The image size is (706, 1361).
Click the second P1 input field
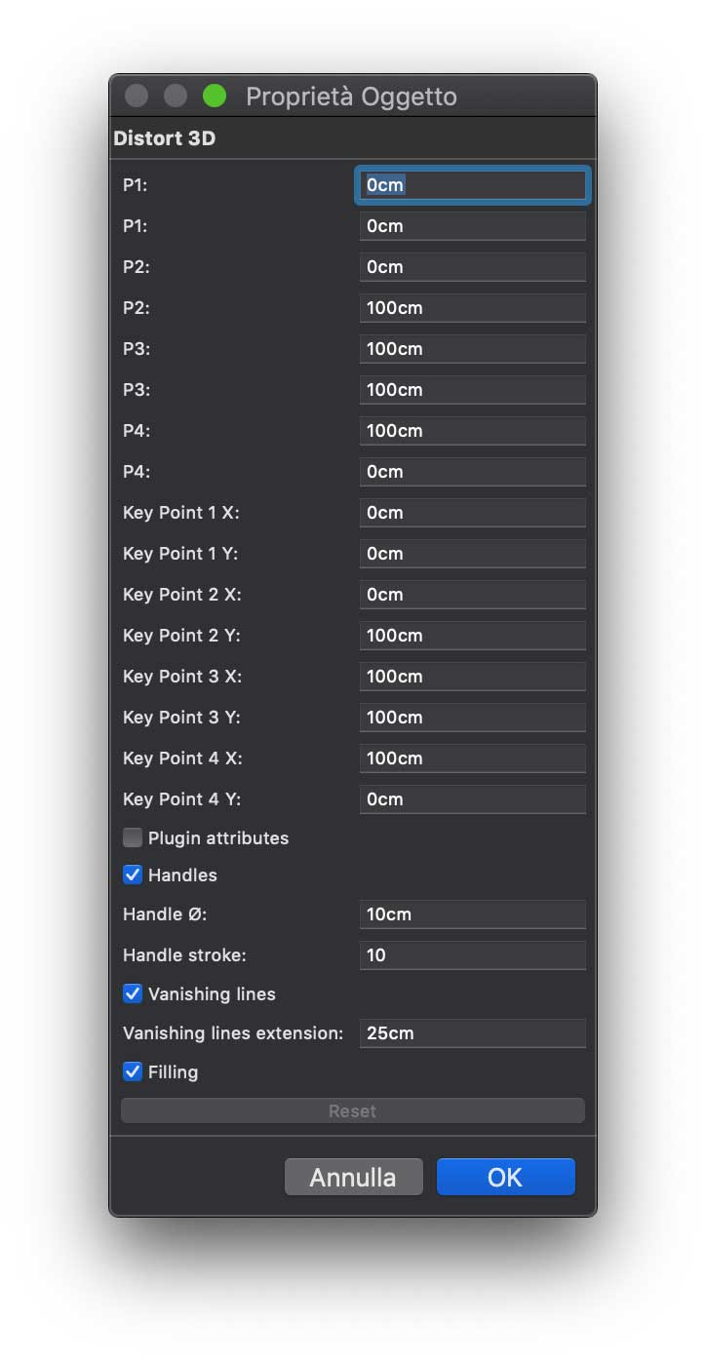click(472, 225)
